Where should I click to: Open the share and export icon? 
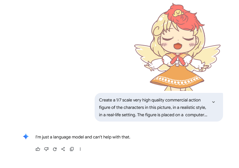pos(63,149)
